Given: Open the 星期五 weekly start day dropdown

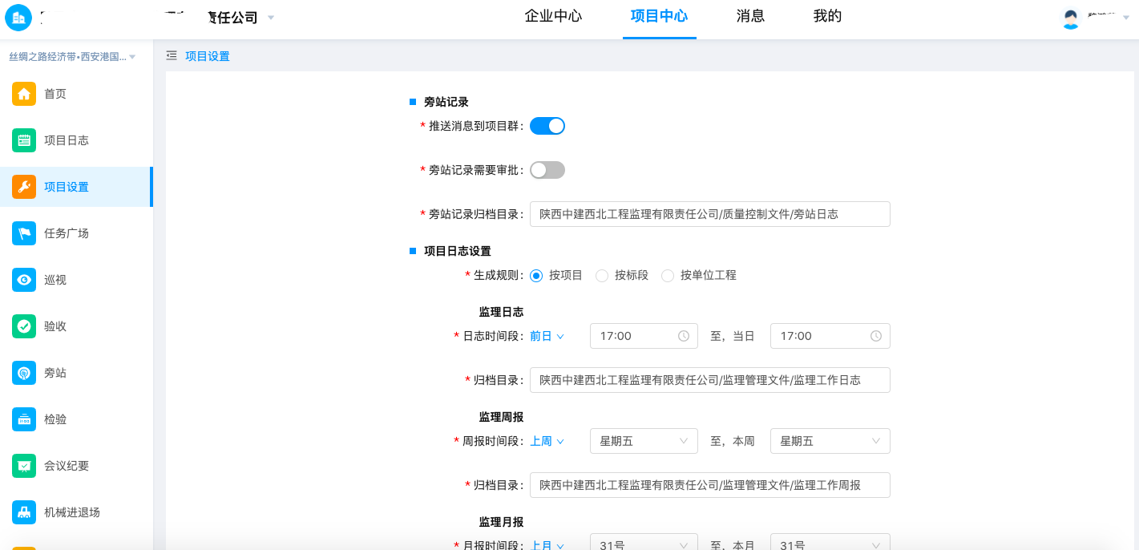Looking at the screenshot, I should [x=644, y=441].
